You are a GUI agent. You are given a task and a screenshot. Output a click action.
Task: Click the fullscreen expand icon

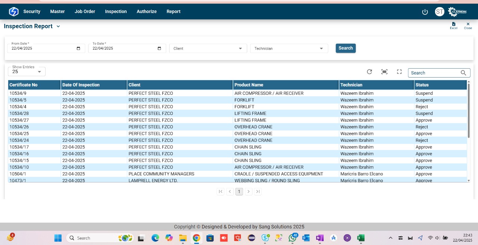pos(399,72)
